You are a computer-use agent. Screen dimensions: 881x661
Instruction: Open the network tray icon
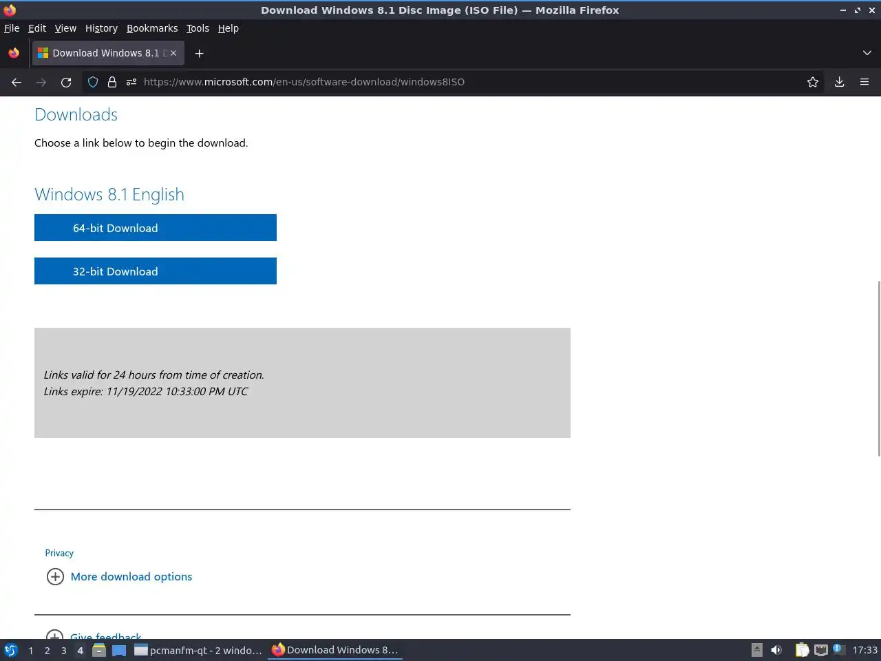821,650
